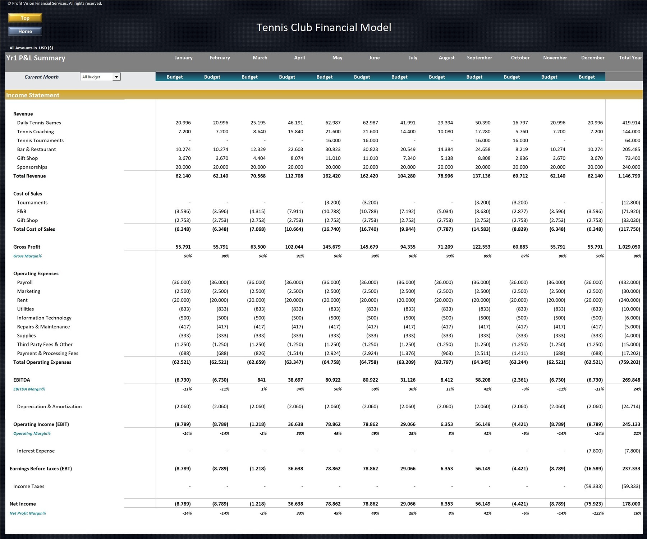Select the Payment & Processing Fees label
Screen dimensions: 647x539
(47, 353)
